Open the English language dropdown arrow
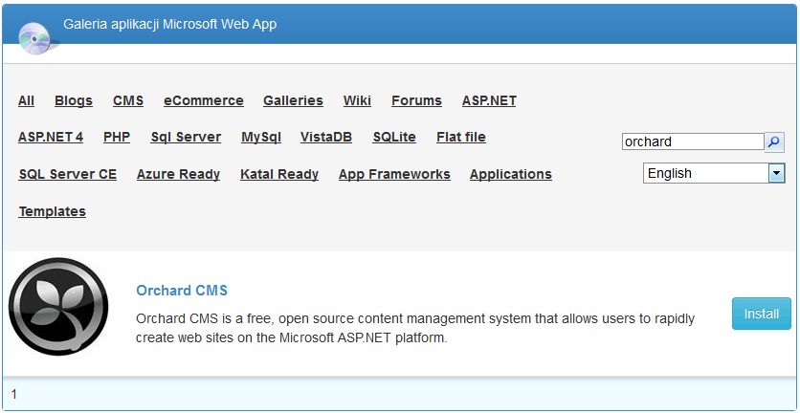Screen dimensions: 800x413 pos(776,173)
